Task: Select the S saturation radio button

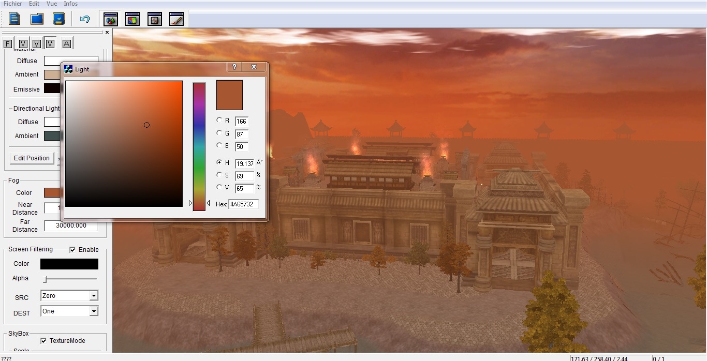Action: click(219, 175)
